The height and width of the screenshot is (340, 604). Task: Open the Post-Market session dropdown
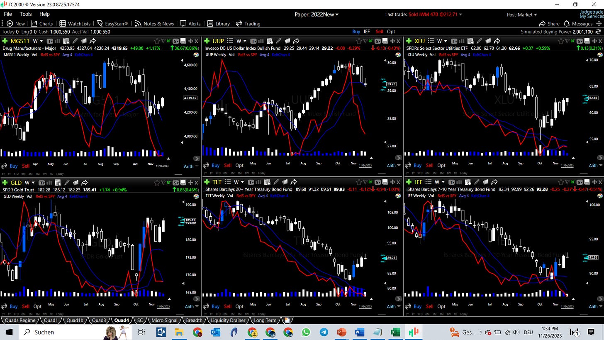(x=522, y=15)
